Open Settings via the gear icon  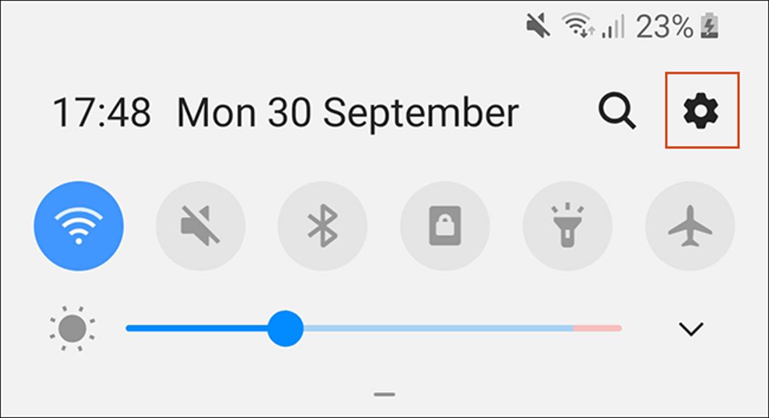pos(701,110)
